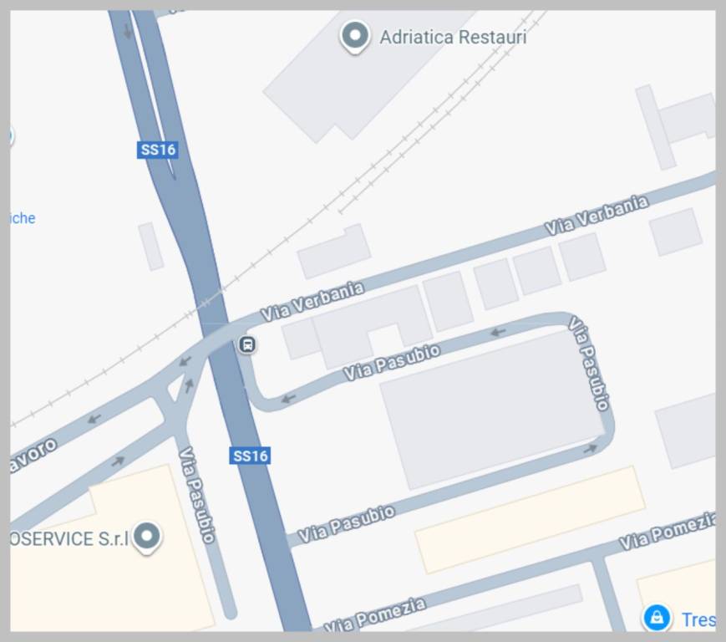Click the OSERVICE S.r.l business label

(69, 538)
